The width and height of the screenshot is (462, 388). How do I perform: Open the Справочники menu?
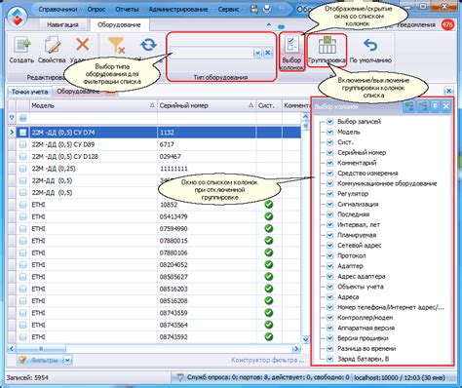tap(58, 9)
